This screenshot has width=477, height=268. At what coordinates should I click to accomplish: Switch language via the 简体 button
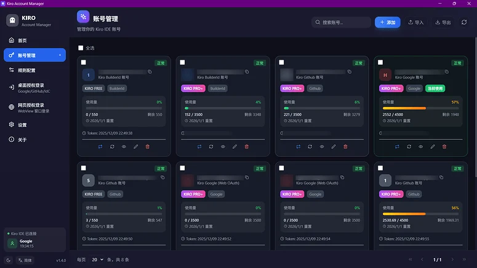(25, 261)
